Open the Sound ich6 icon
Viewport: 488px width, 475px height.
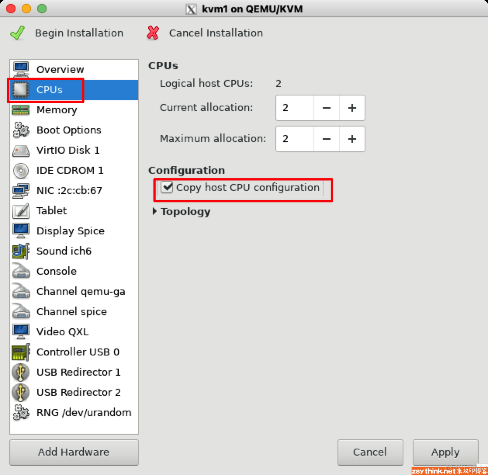[21, 251]
